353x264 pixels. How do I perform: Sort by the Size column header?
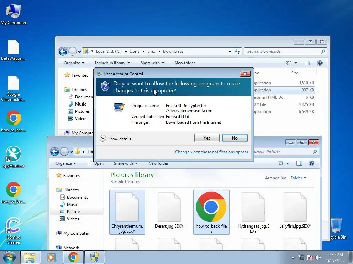(x=302, y=73)
